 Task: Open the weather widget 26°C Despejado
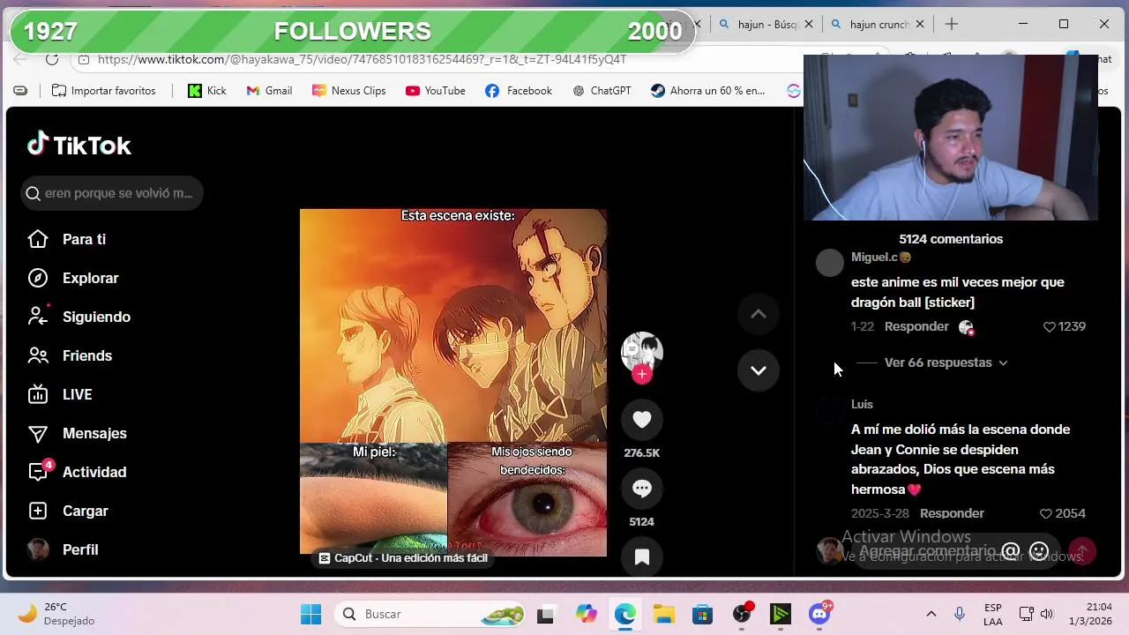tap(56, 614)
